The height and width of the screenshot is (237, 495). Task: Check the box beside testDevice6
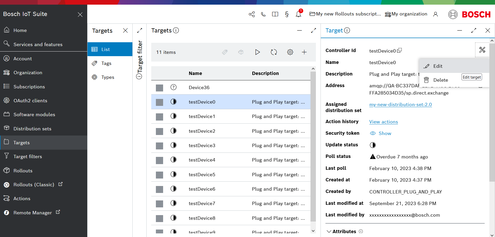coord(159,189)
